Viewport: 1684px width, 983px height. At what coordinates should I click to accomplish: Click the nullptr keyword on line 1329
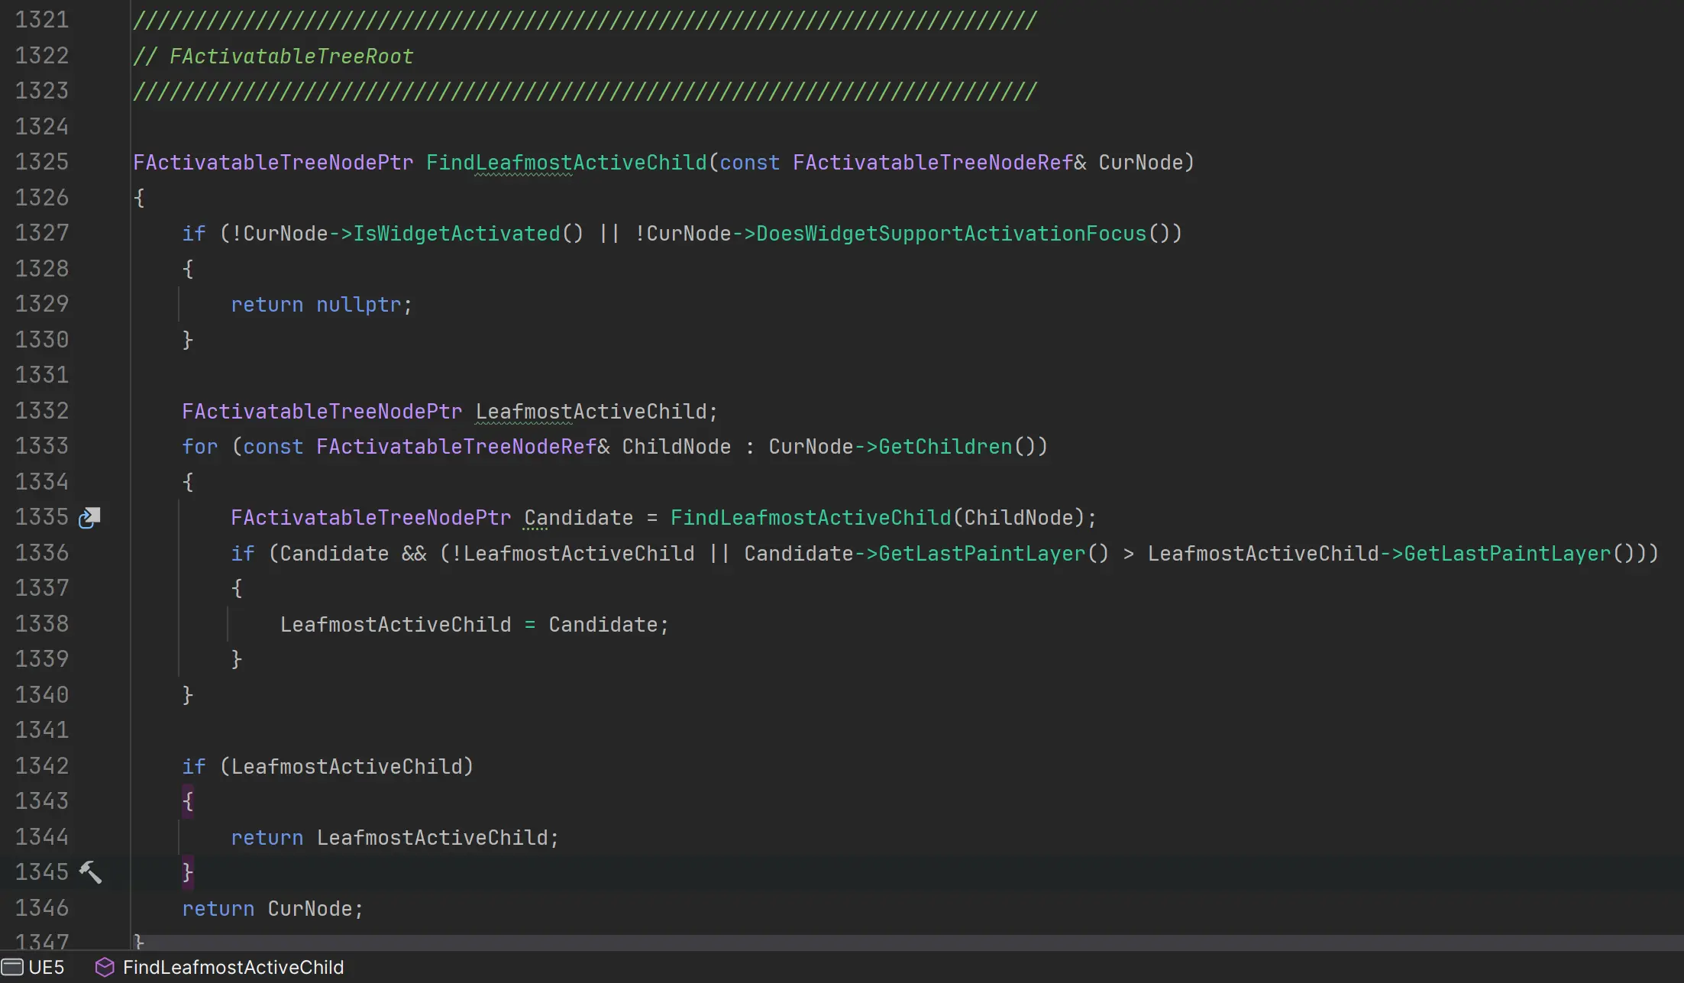click(358, 305)
